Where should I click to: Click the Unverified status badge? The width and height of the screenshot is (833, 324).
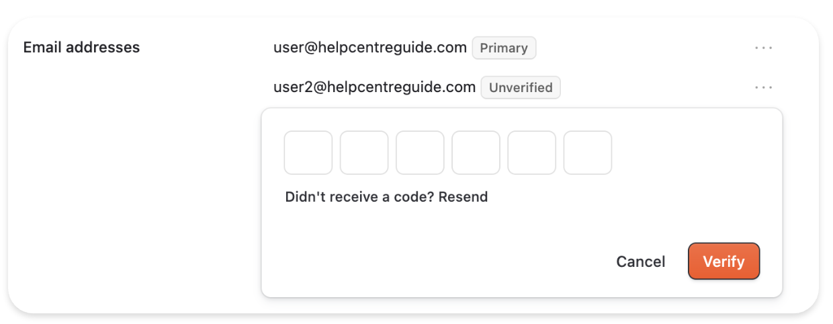[521, 87]
